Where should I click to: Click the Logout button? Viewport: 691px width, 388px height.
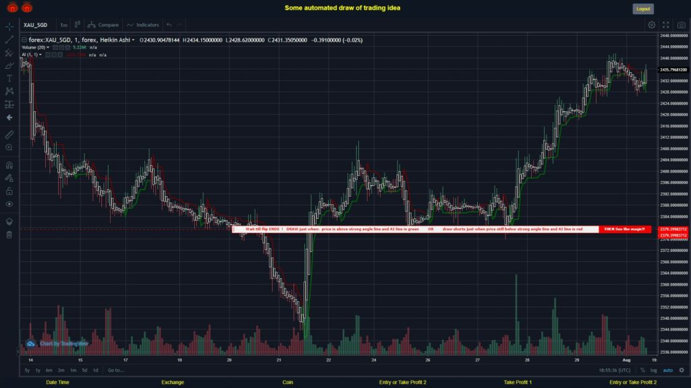coord(643,9)
